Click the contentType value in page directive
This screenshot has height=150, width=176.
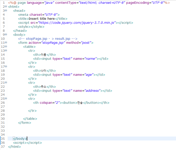pyautogui.click(x=102, y=3)
